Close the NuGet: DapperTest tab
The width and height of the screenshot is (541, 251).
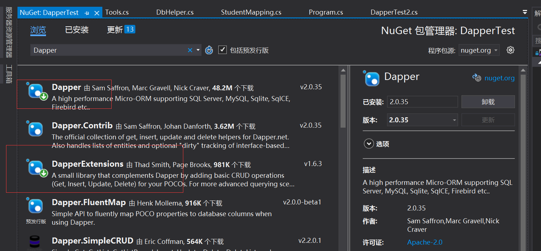coord(97,13)
